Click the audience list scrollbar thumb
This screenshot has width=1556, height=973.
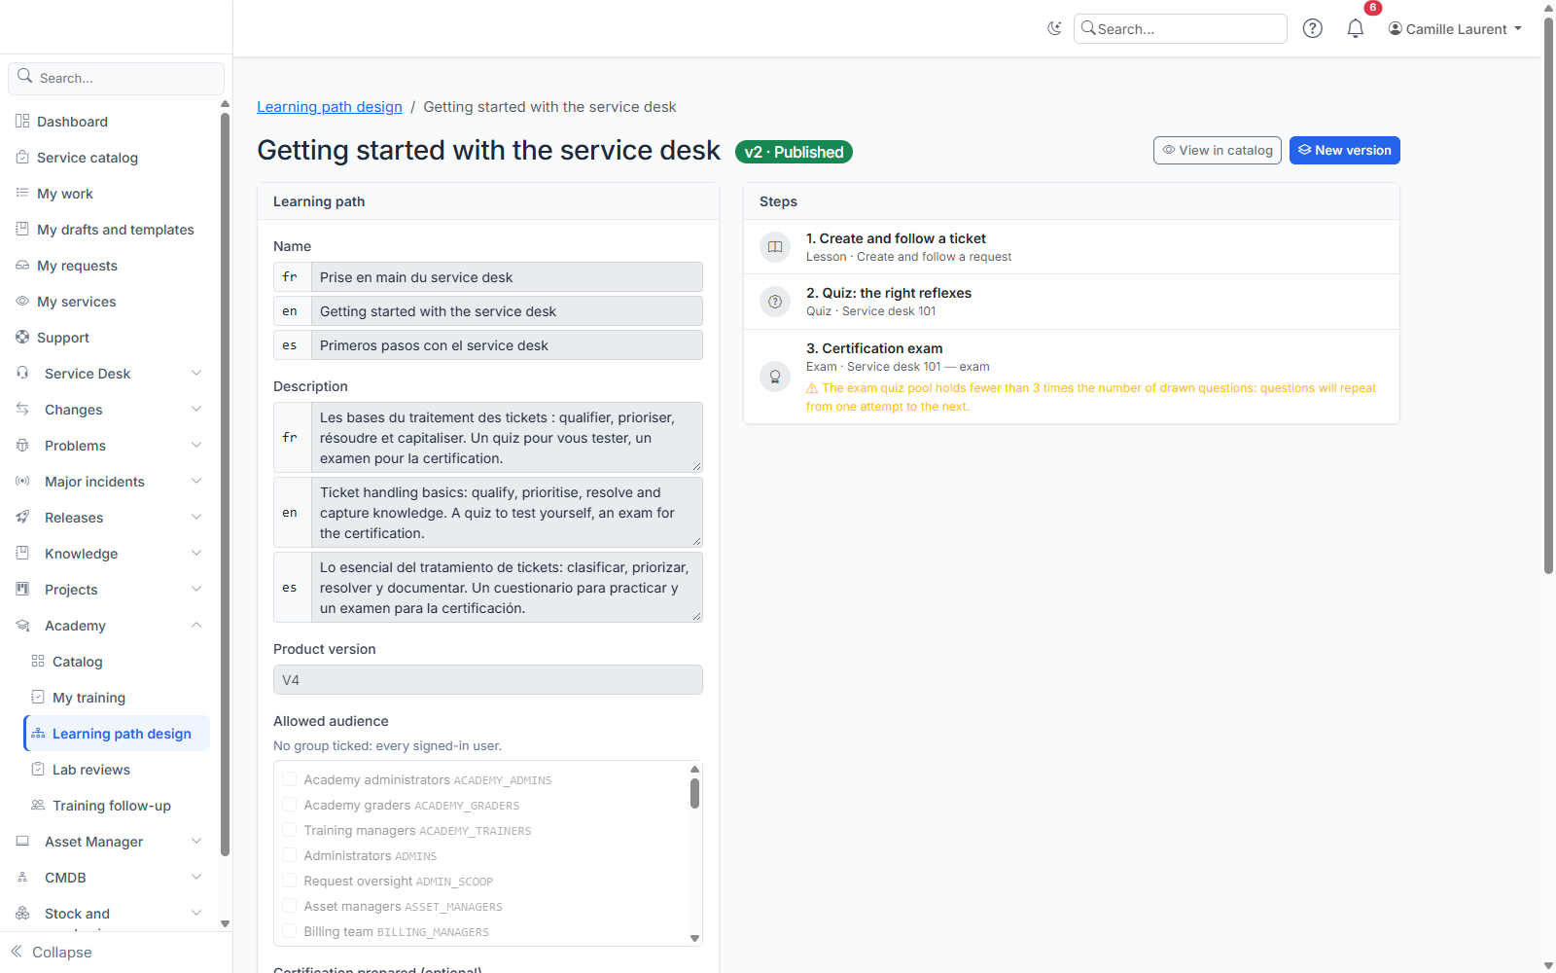[x=694, y=793]
